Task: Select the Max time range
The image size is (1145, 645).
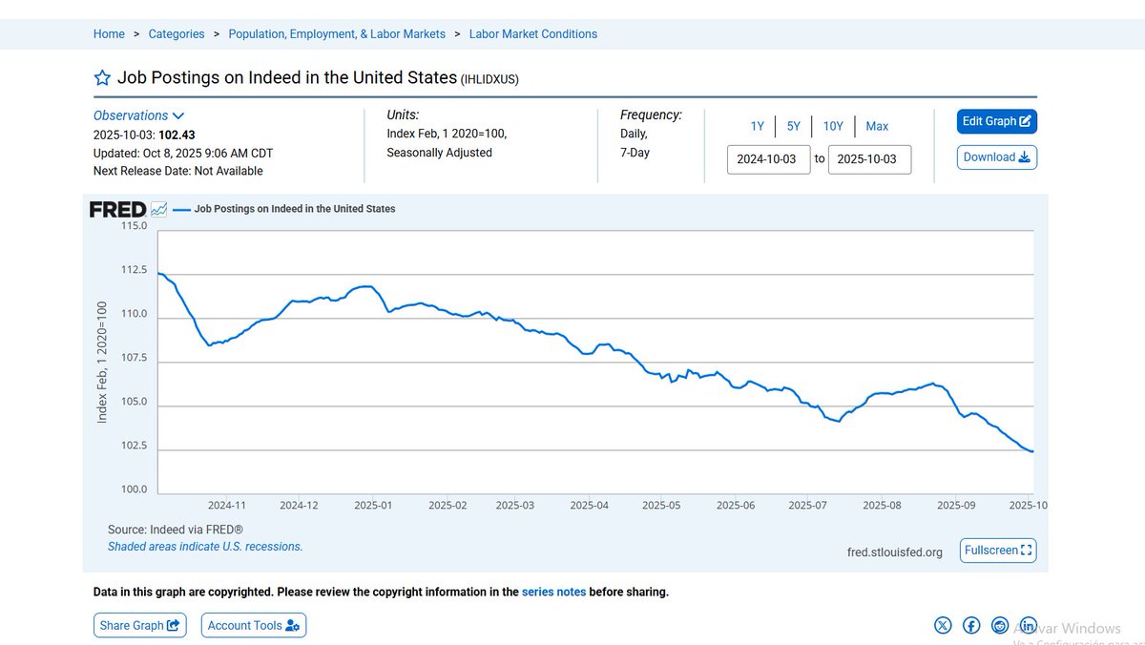Action: pos(877,126)
